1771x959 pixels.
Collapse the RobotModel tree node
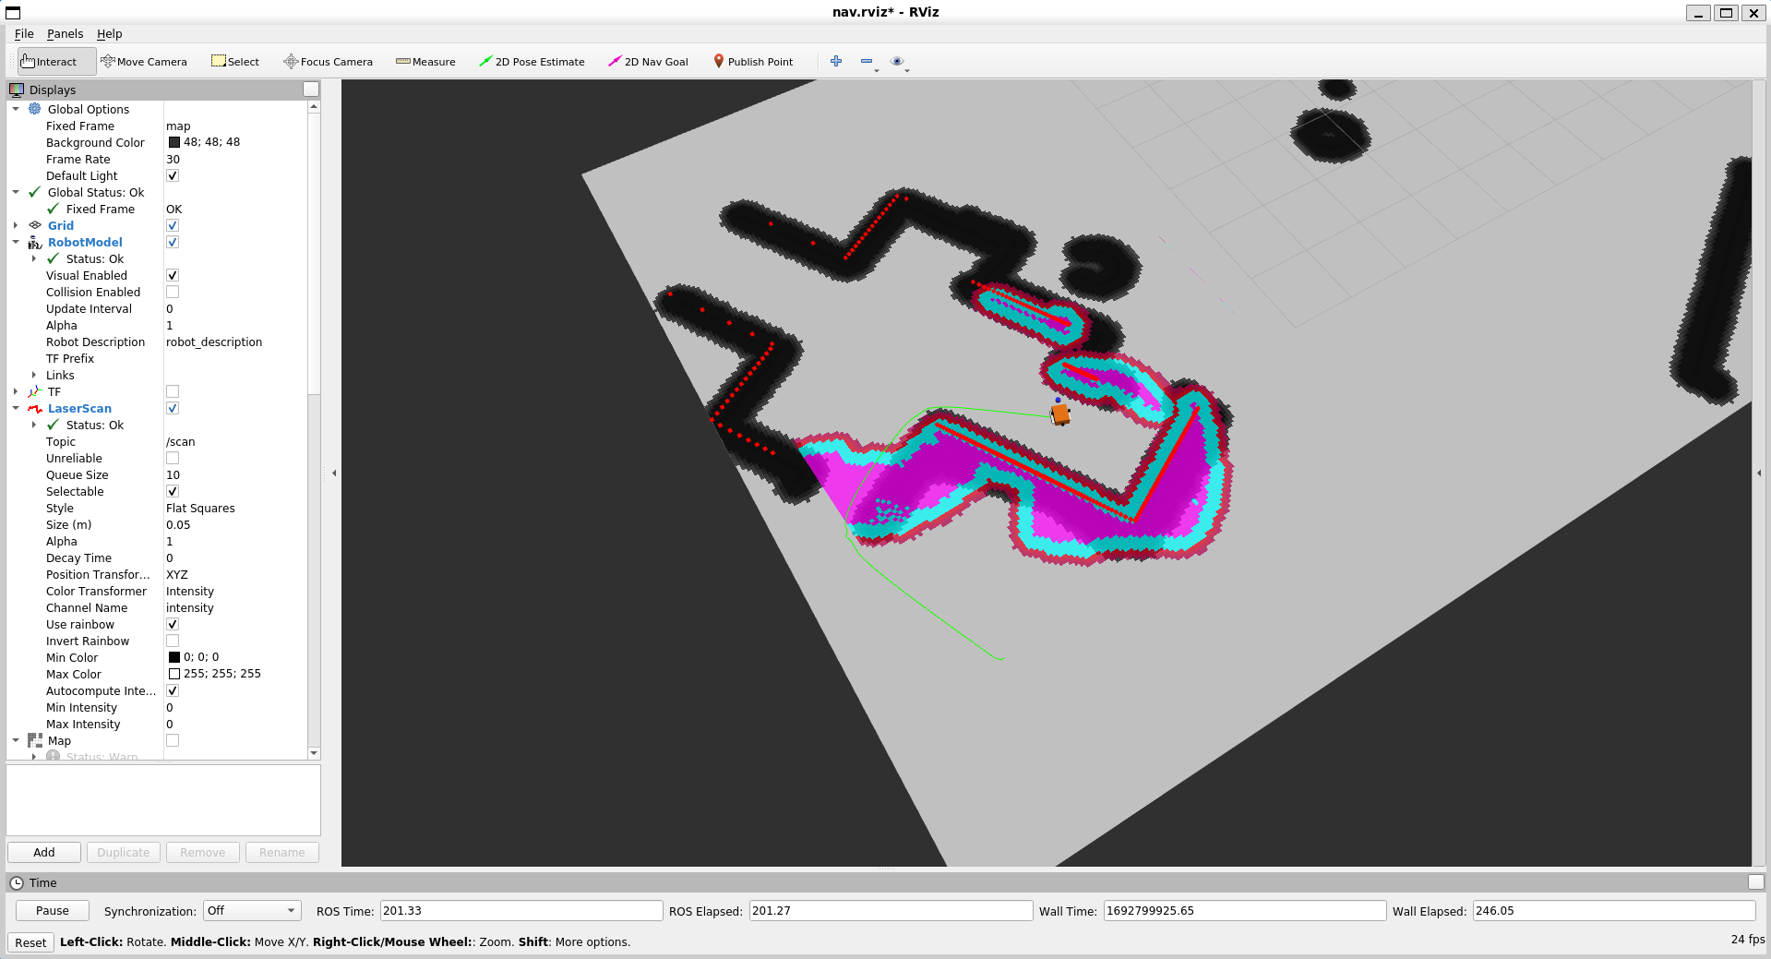tap(16, 242)
